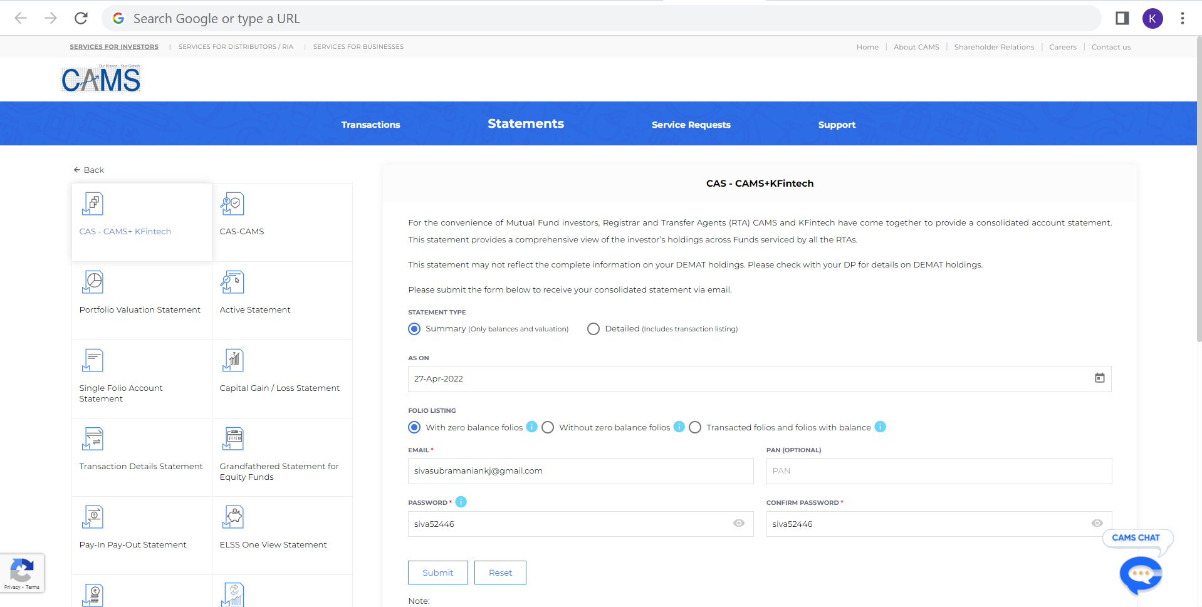The image size is (1202, 607).
Task: Open the CAS-CAMS statement icon
Action: [232, 204]
